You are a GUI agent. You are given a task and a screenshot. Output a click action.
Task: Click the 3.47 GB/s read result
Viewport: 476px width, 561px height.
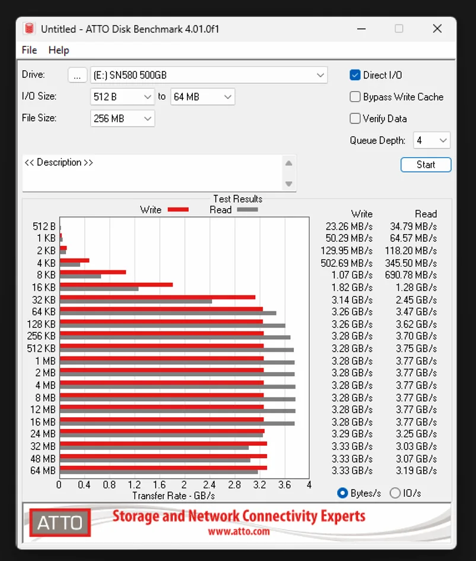(x=416, y=311)
